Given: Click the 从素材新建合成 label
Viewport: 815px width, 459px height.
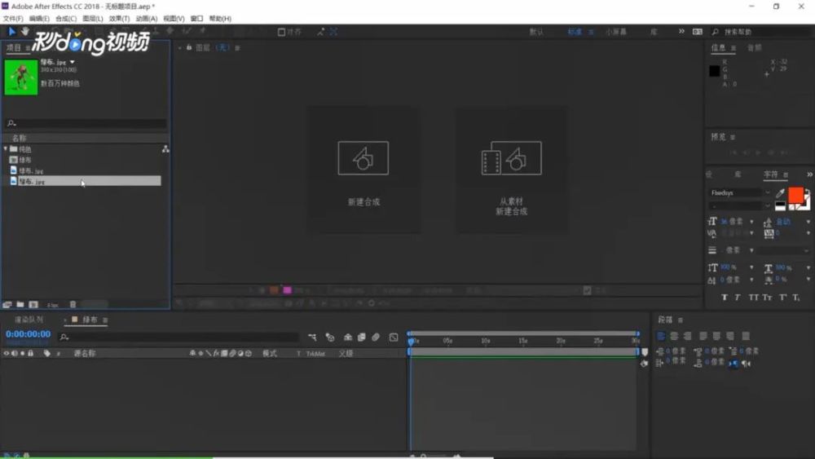Looking at the screenshot, I should [512, 206].
